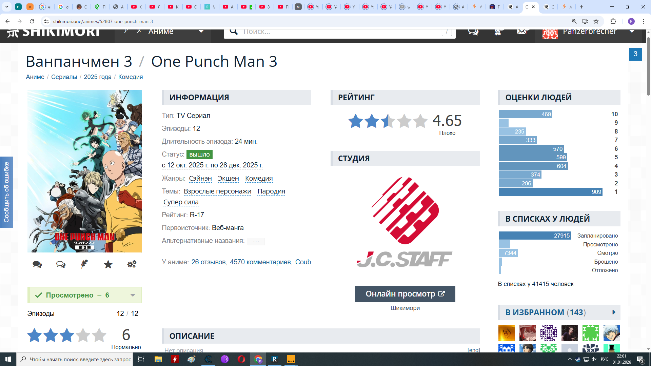The width and height of the screenshot is (651, 366).
Task: Click the reviews outline bubble icon under poster
Action: point(61,264)
